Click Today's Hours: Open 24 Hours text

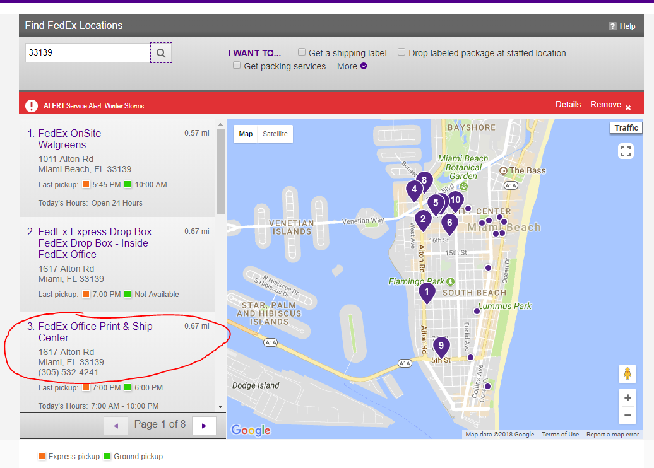tap(90, 203)
